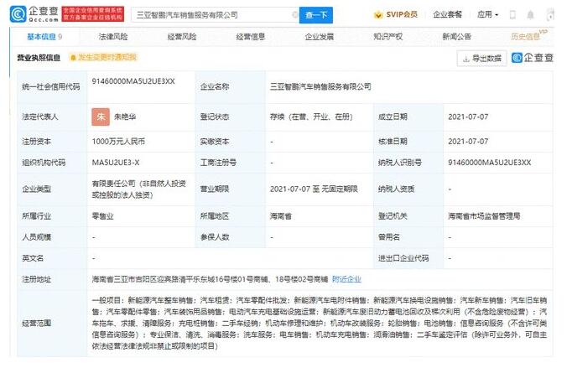The height and width of the screenshot is (368, 572).
Task: Select the 核准日期 value 2021-07-07
Action: 468,141
